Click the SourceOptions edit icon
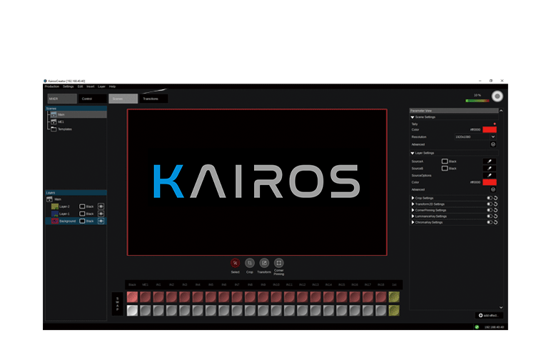 coord(490,175)
